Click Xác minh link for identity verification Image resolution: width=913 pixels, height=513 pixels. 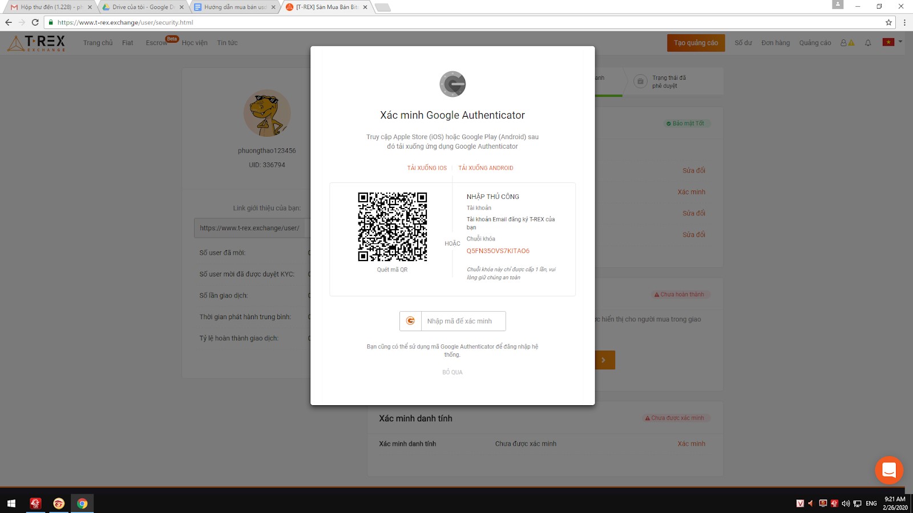tap(691, 443)
